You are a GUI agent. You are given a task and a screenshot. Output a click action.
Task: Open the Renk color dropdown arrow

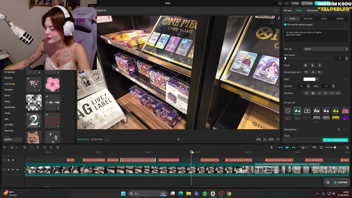point(317,79)
